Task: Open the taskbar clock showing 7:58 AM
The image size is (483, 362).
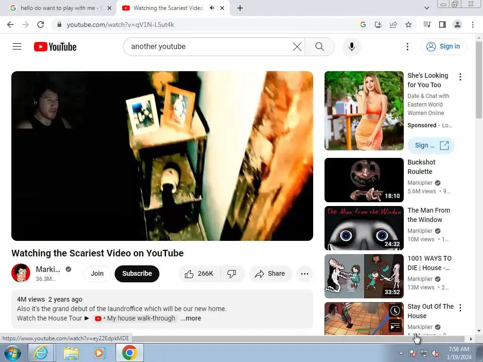Action: pyautogui.click(x=459, y=353)
